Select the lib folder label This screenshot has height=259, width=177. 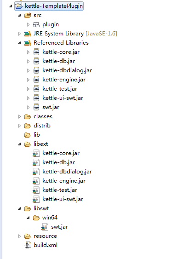point(37,135)
